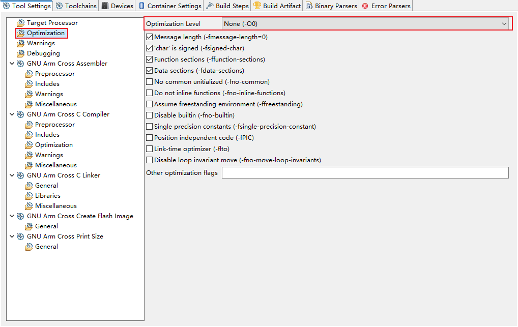Image resolution: width=518 pixels, height=327 pixels.
Task: Click the Tool Settings tab icon
Action: click(x=6, y=6)
